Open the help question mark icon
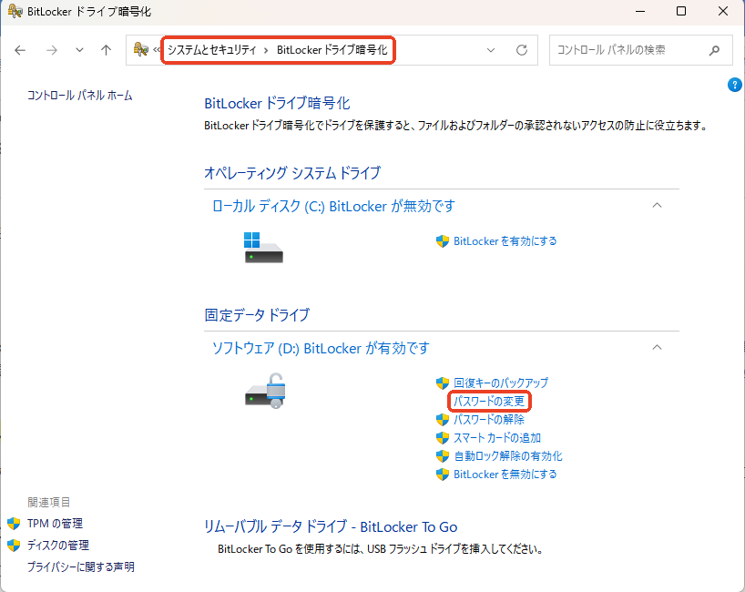745x592 pixels. [734, 85]
